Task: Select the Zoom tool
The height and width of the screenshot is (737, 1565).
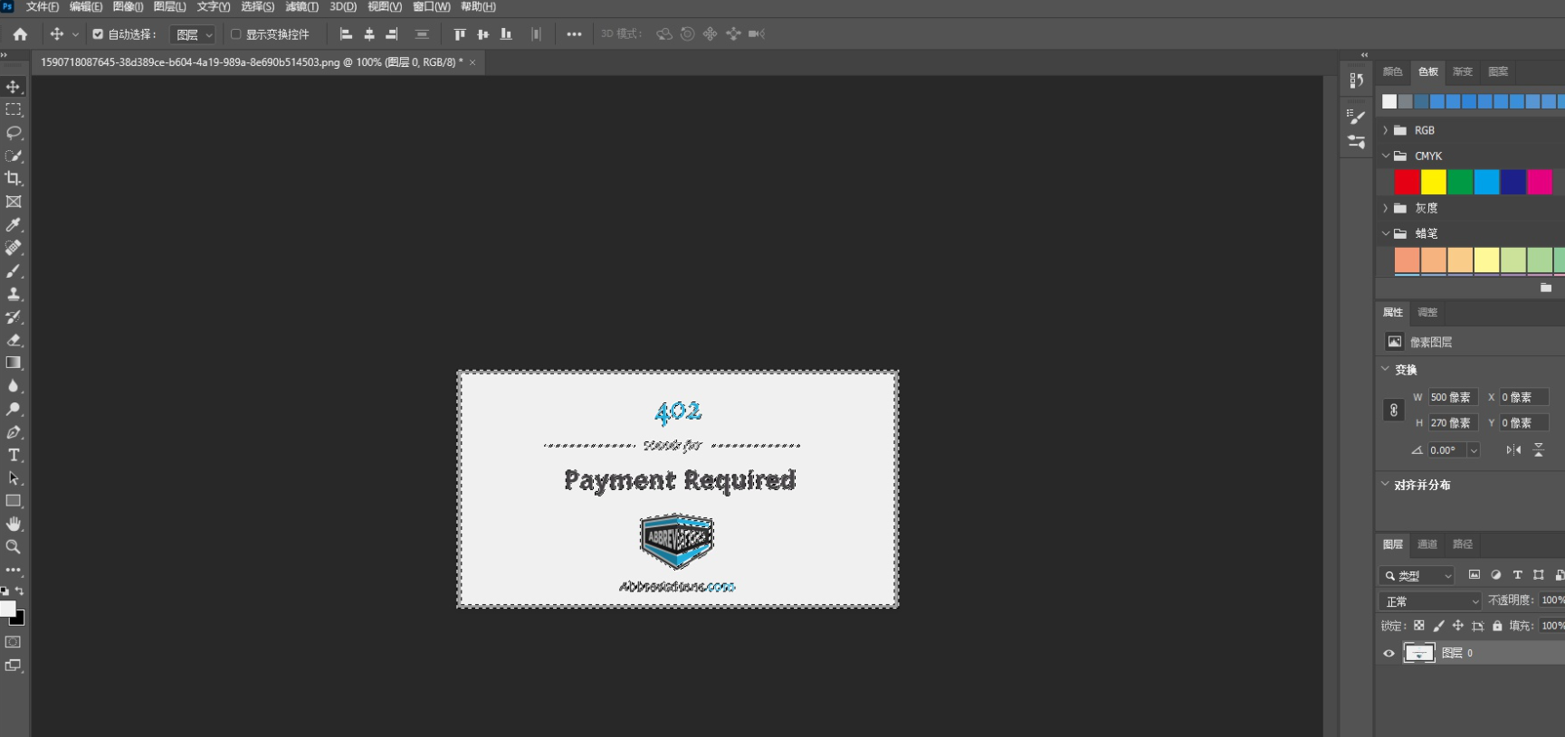Action: click(14, 547)
